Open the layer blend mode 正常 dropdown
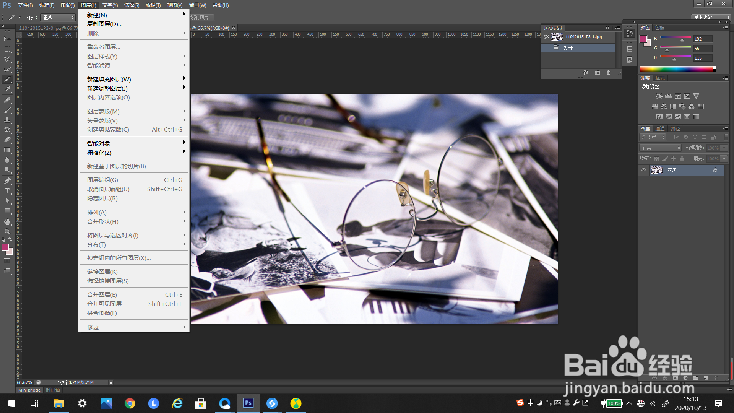Image resolution: width=734 pixels, height=413 pixels. click(x=660, y=148)
